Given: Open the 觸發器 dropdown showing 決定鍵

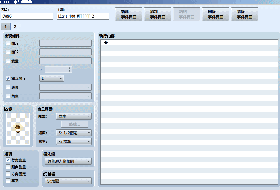Looking at the screenshot, I should (x=68, y=181).
